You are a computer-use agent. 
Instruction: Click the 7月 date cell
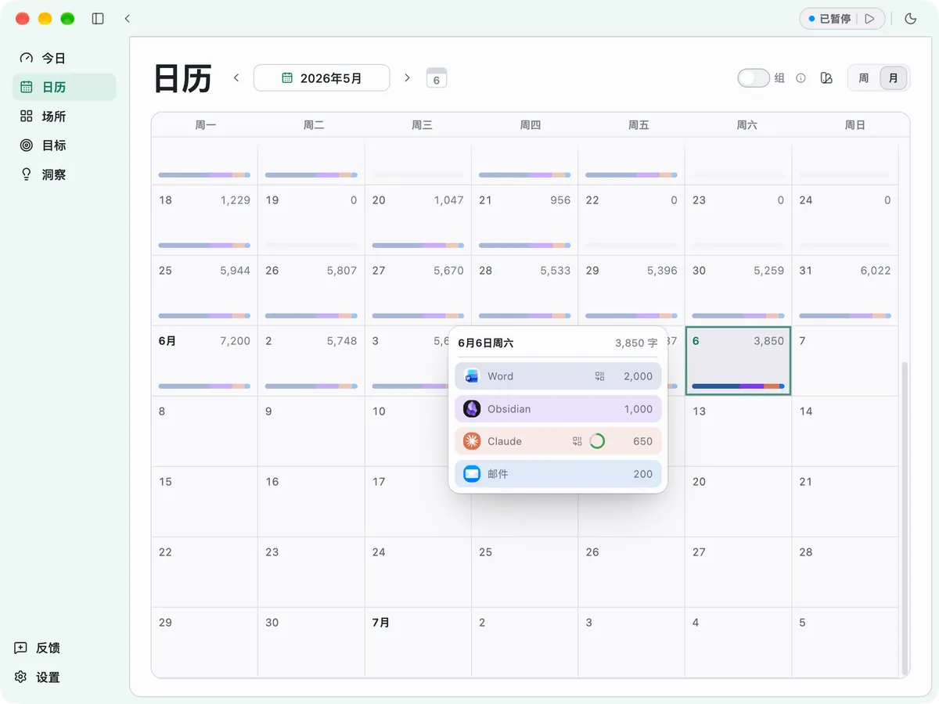coord(418,642)
